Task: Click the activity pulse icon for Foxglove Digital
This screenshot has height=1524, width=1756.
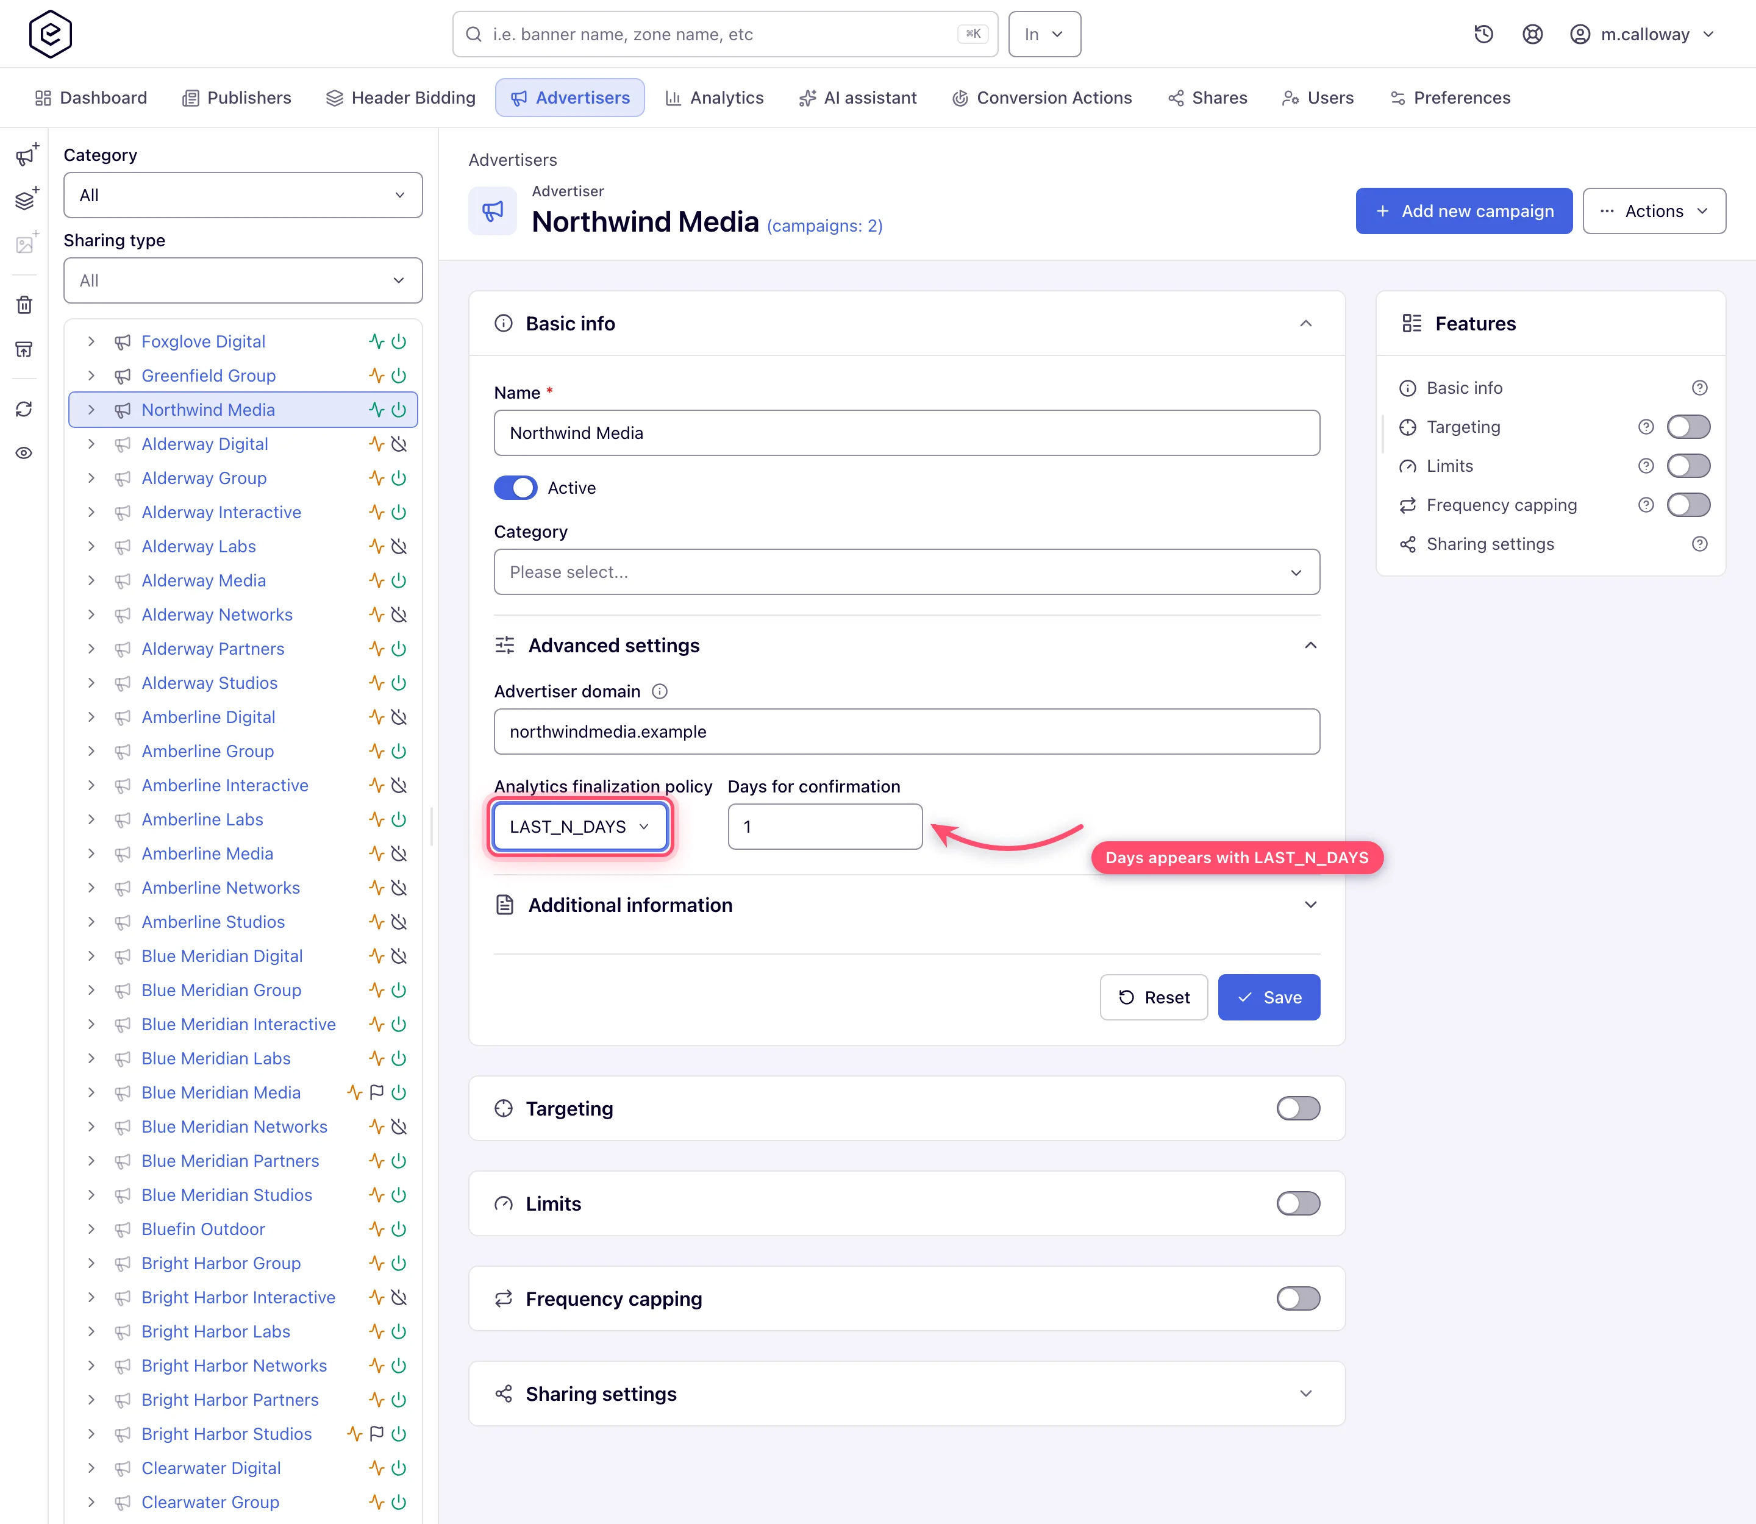Action: 377,342
